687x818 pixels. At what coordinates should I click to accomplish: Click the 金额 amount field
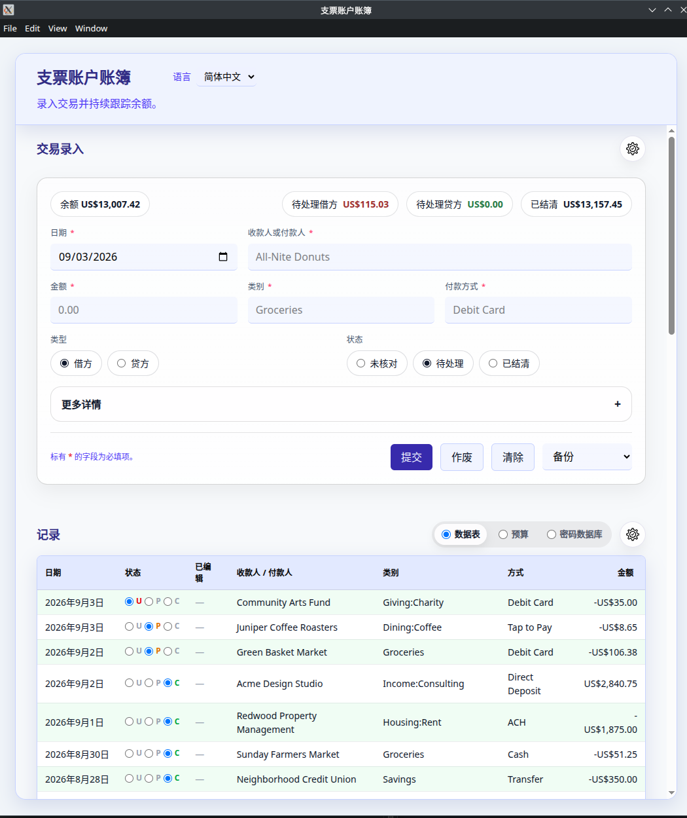pyautogui.click(x=144, y=310)
